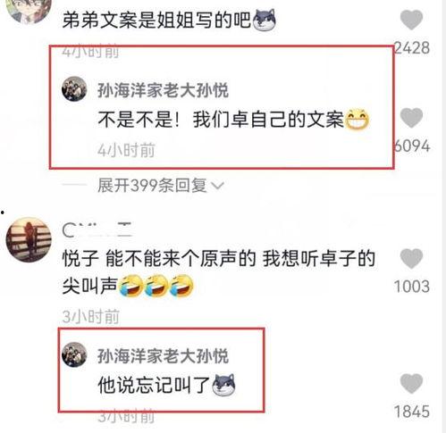Like the reply with 6094 likes
The image size is (446, 433).
[x=411, y=118]
